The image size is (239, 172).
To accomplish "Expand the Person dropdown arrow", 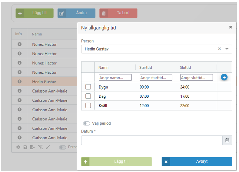I will click(227, 49).
